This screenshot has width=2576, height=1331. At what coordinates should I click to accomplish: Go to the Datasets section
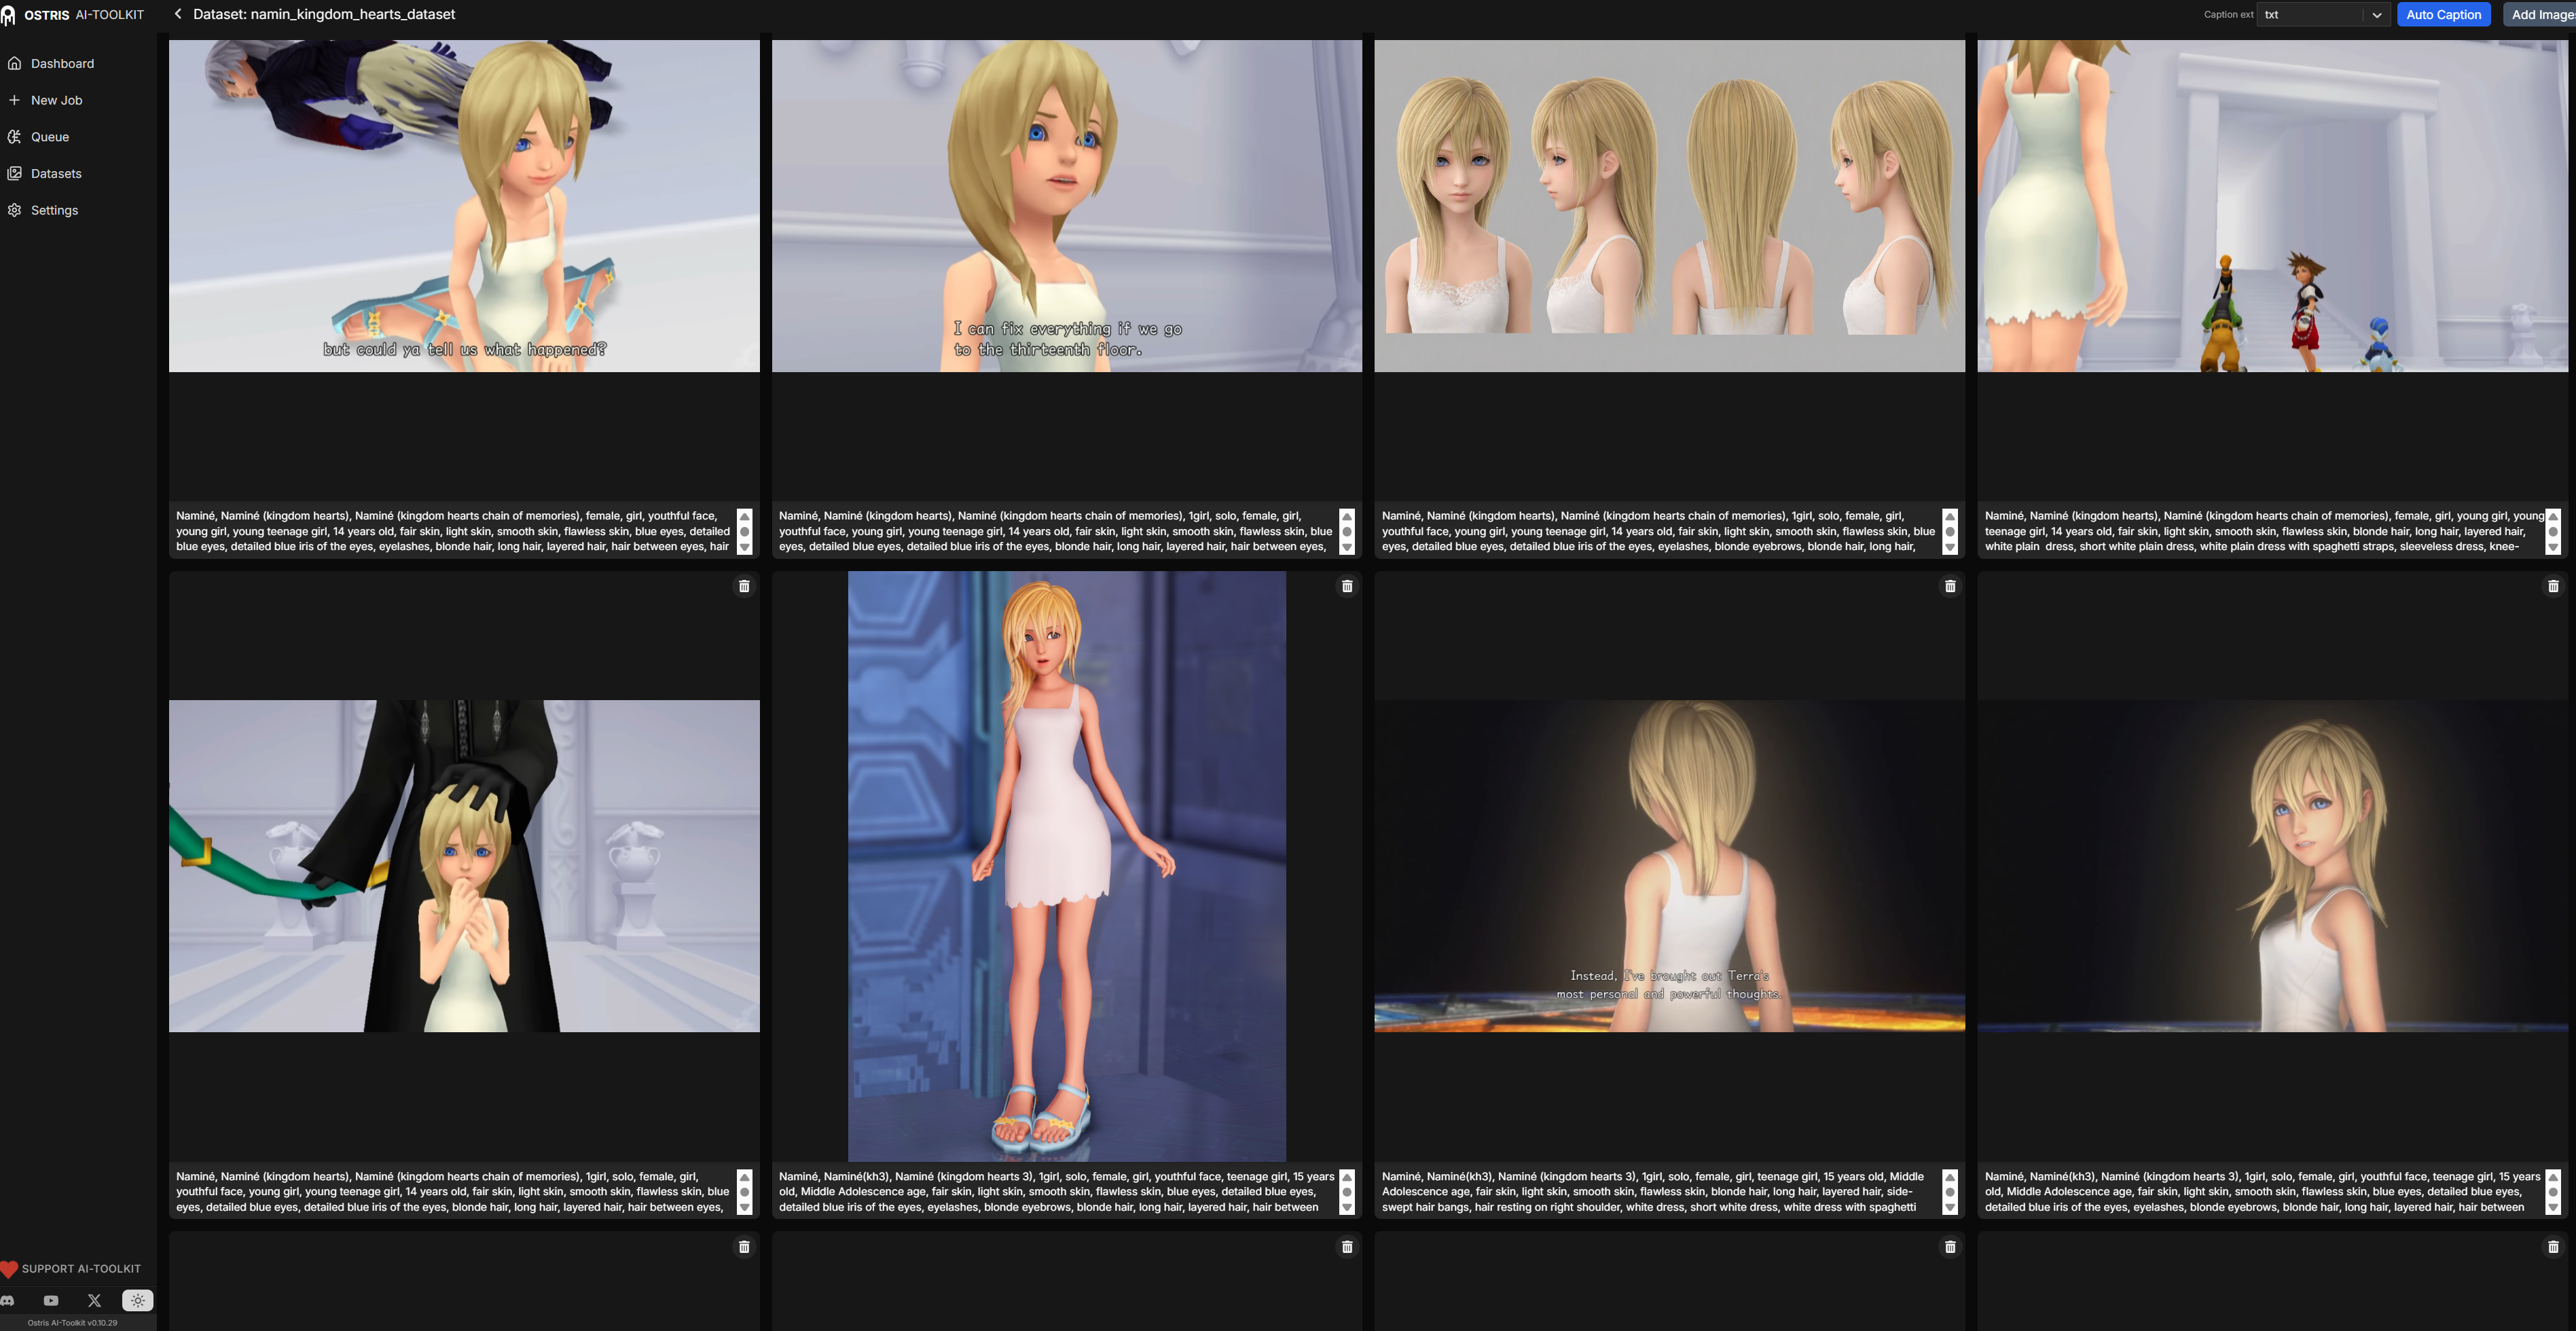[x=56, y=174]
